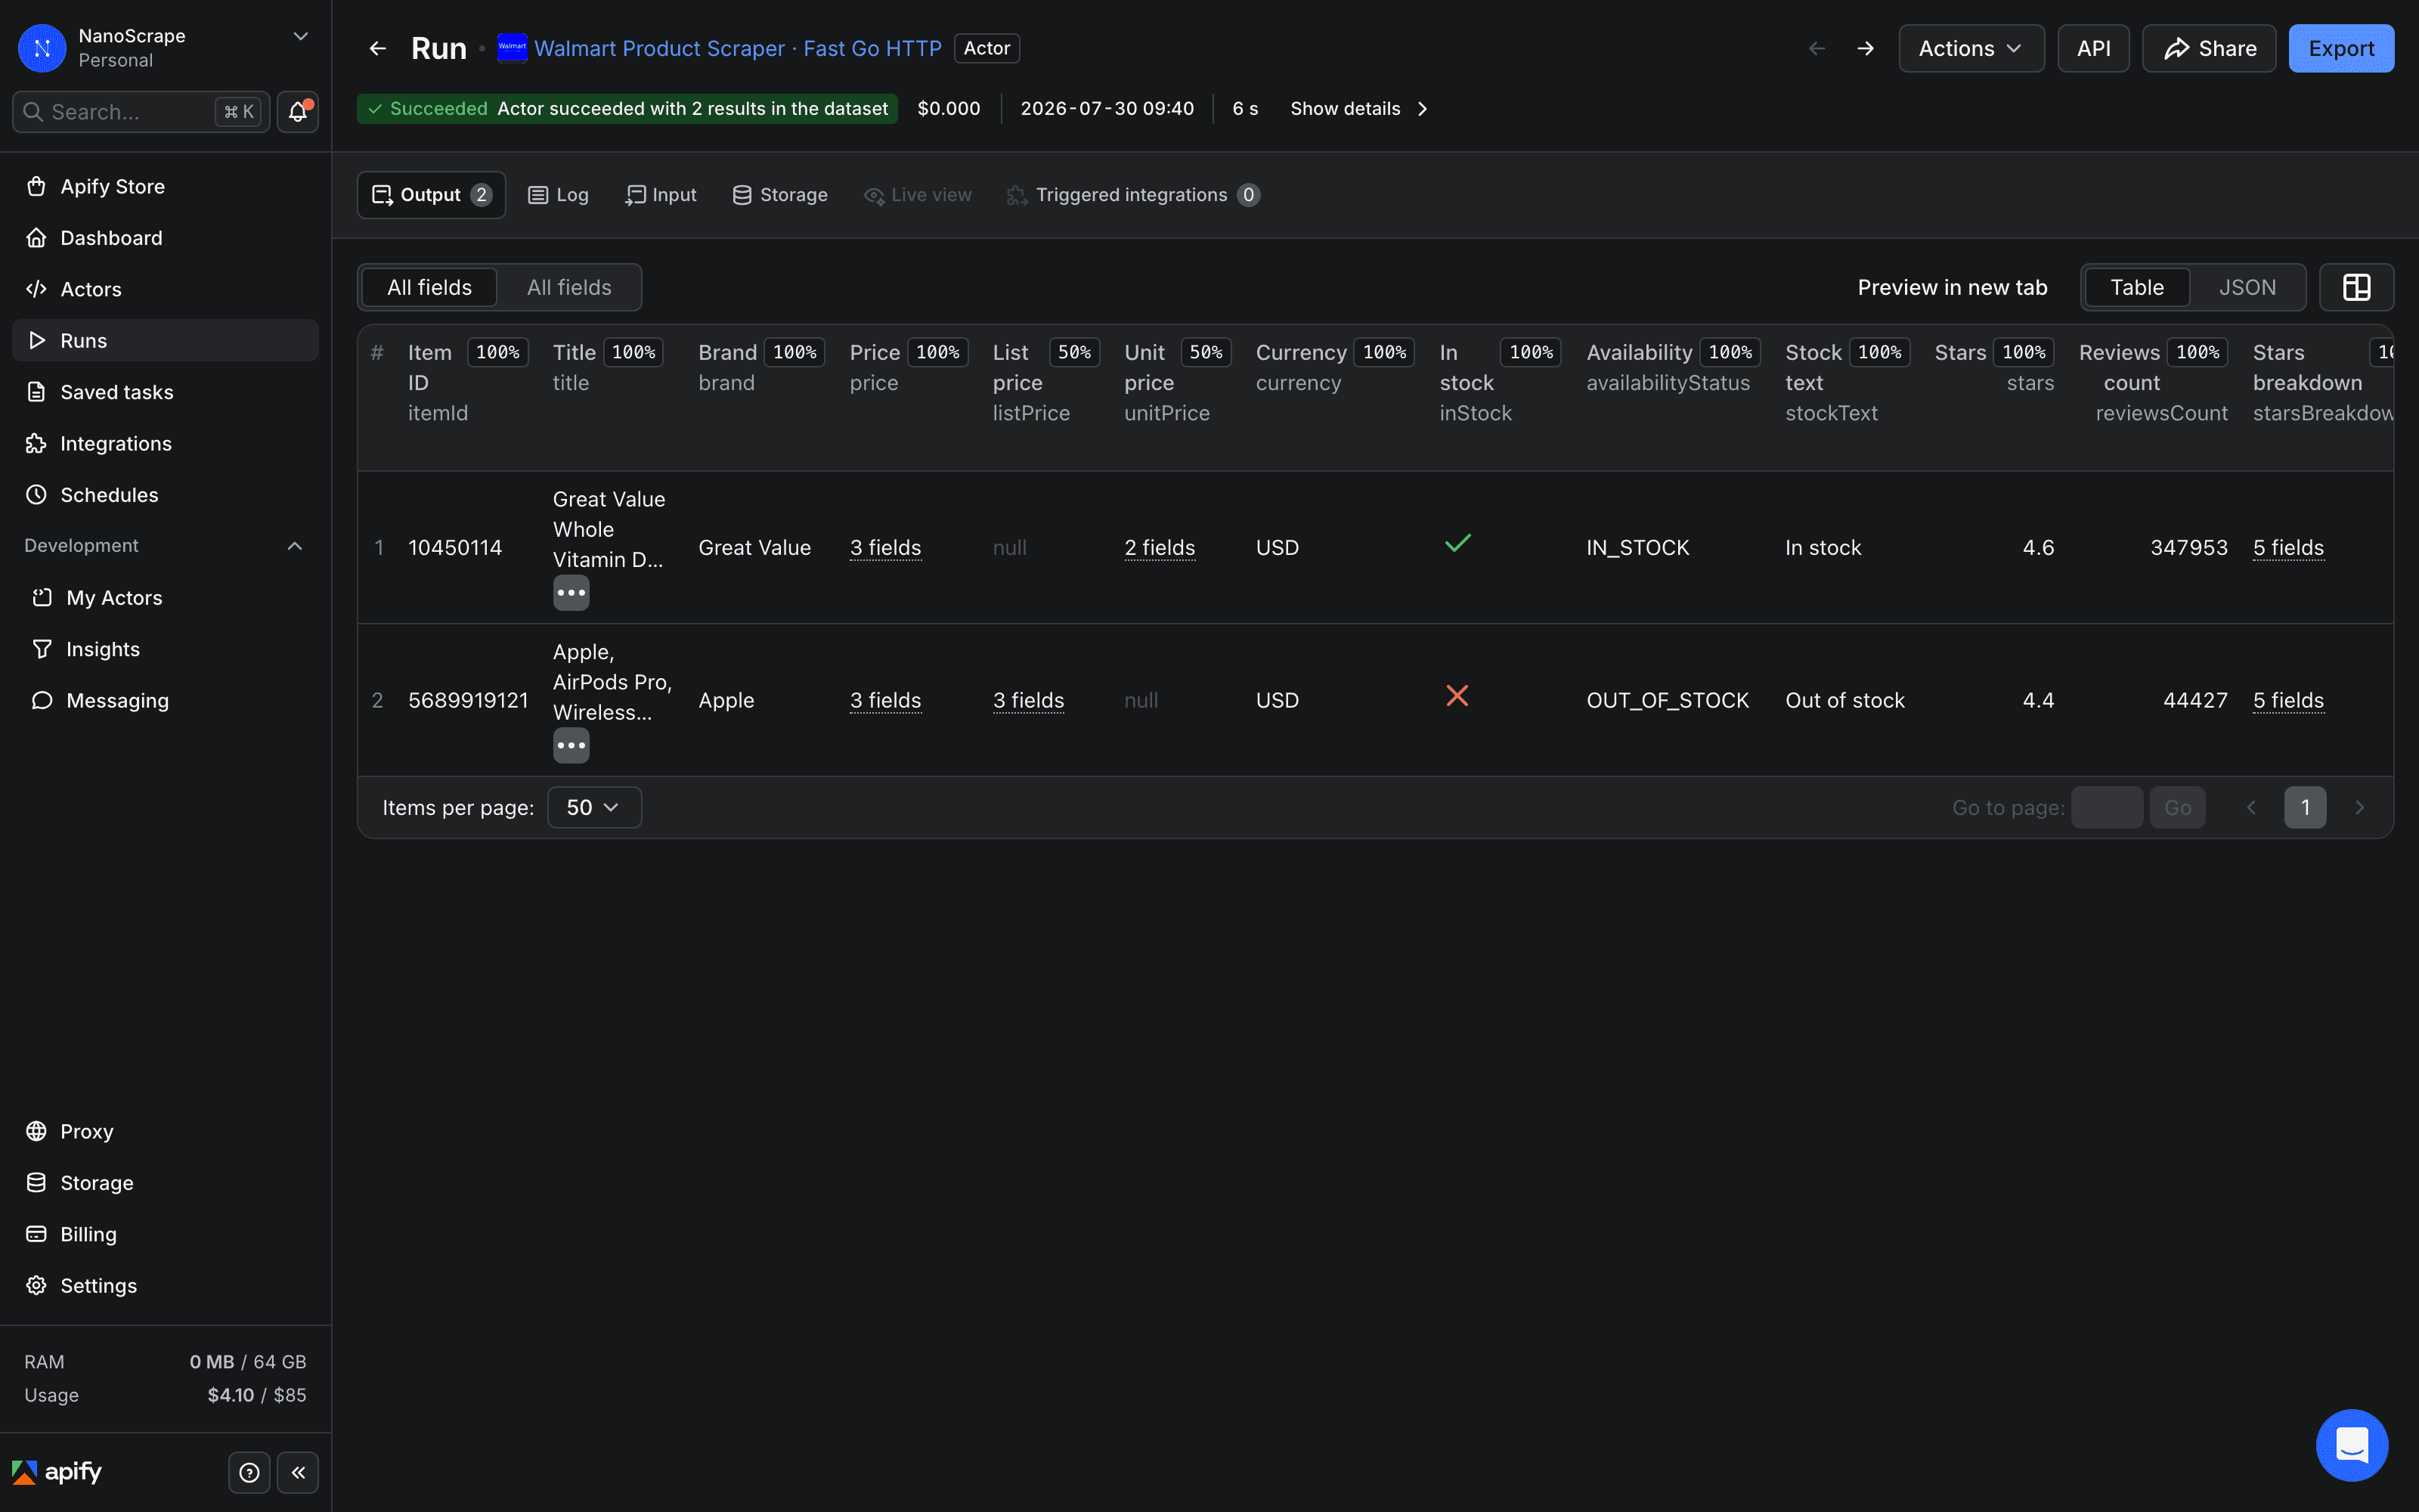Go to previous run arrow
This screenshot has height=1512, width=2419.
(1817, 48)
